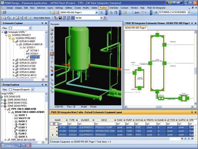The height and width of the screenshot is (149, 198).
Task: Click the Rotate label under the 3D view
Action: [x=93, y=107]
